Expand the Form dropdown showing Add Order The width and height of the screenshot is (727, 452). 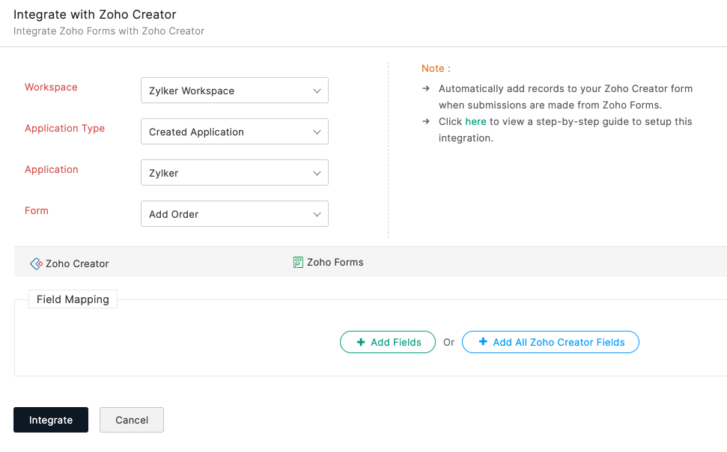pyautogui.click(x=234, y=214)
